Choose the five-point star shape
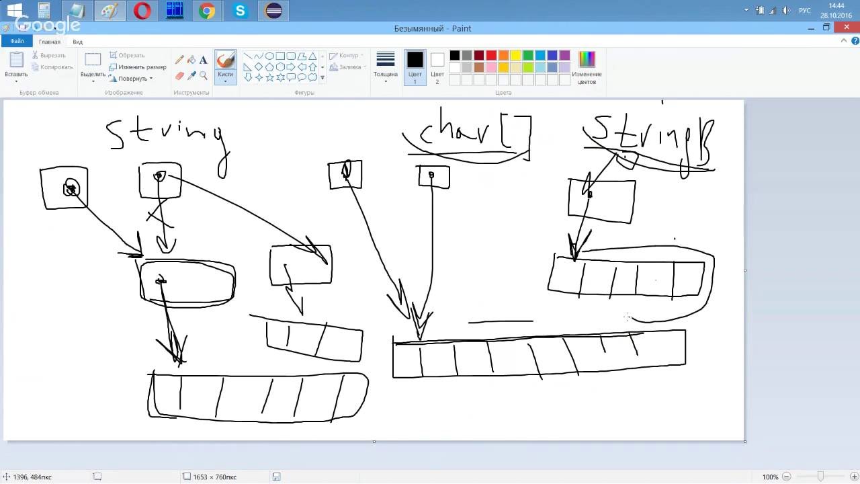Viewport: 860px width, 484px height. pyautogui.click(x=269, y=78)
